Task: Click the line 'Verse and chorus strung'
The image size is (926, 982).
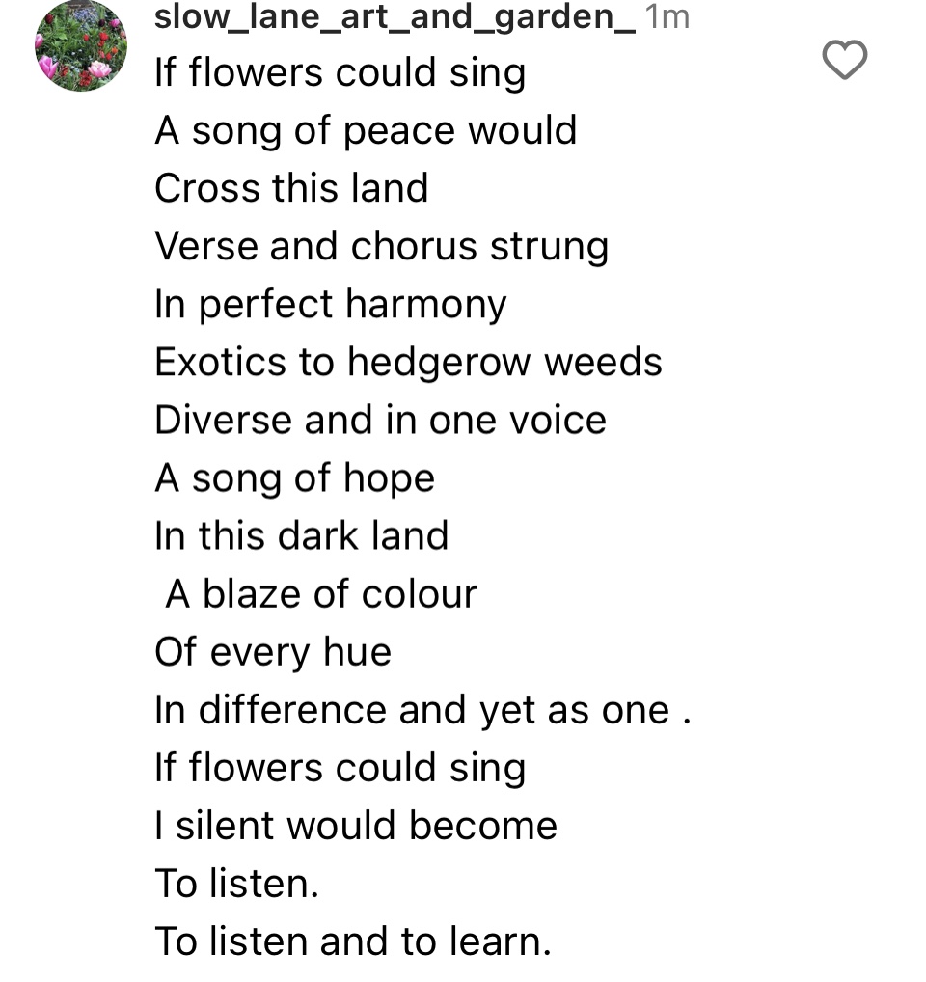Action: pyautogui.click(x=381, y=247)
